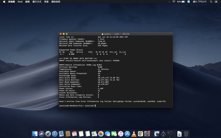Open the 編輯 menu
The image size is (221, 138).
[28, 2]
